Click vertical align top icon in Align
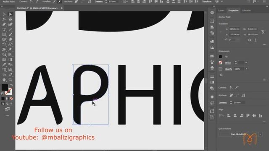Viewport: 269px width, 151px height. 248,116
